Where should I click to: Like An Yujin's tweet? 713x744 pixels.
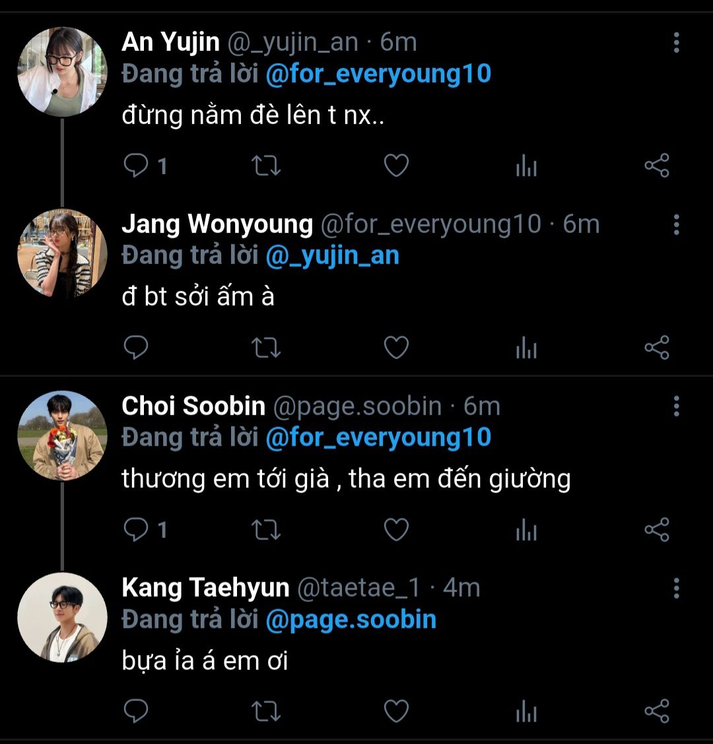[x=396, y=165]
